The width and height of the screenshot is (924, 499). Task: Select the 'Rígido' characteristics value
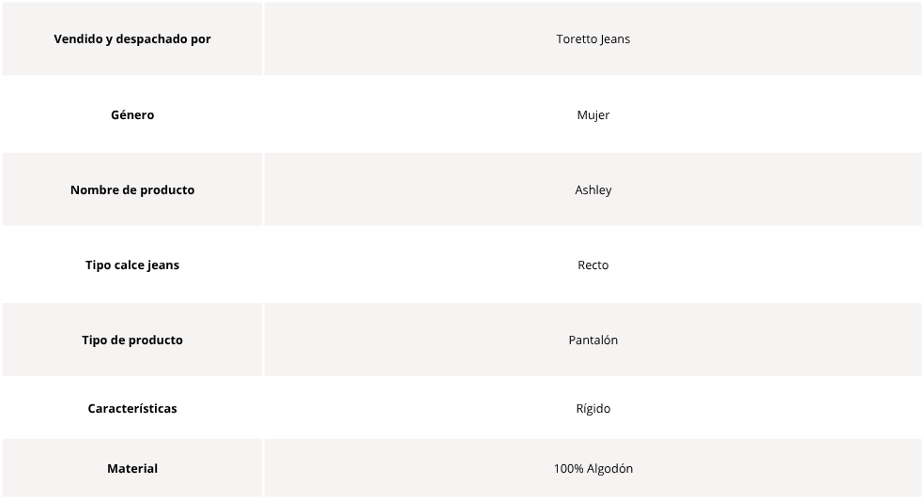pos(593,408)
